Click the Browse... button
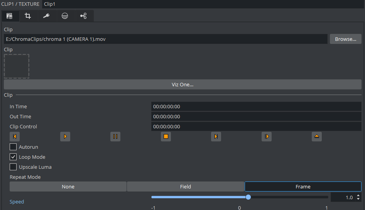This screenshot has width=365, height=210. pyautogui.click(x=345, y=39)
